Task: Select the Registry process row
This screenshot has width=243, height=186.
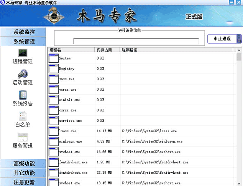Action: click(x=142, y=68)
